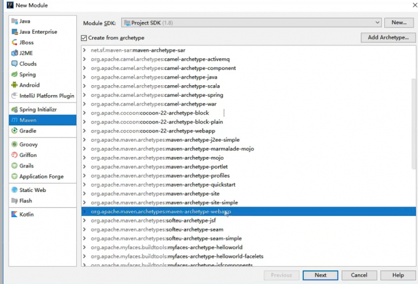Viewport: 418px width, 284px height.
Task: Uncheck Create from archetype checkbox
Action: point(84,38)
